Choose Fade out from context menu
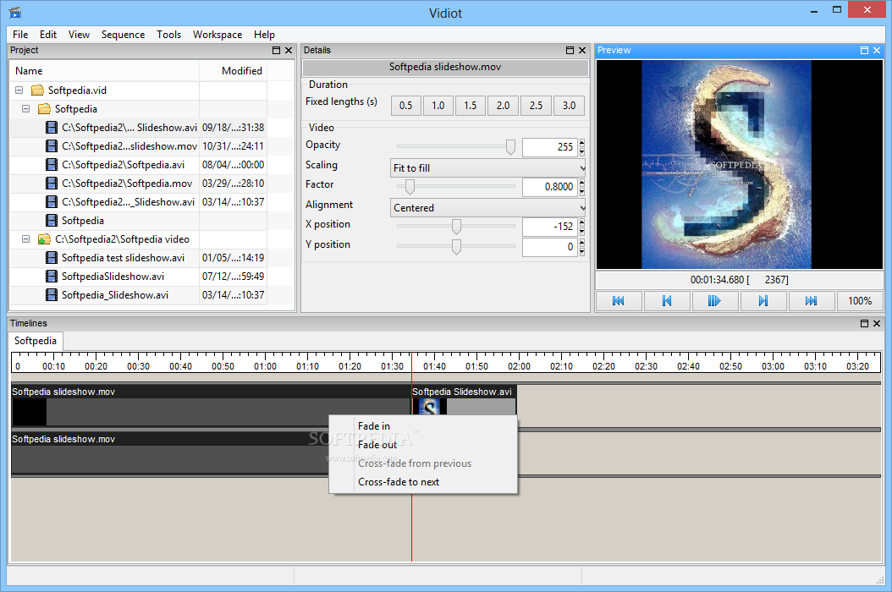 423,445
